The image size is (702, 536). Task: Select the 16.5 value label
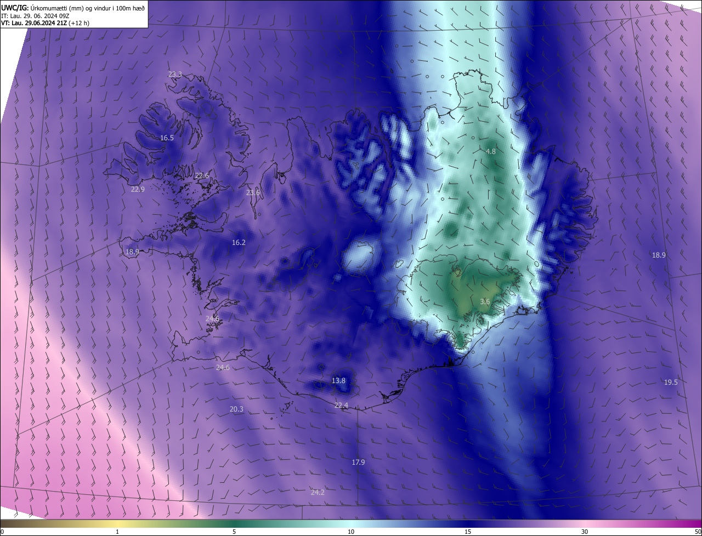point(167,138)
